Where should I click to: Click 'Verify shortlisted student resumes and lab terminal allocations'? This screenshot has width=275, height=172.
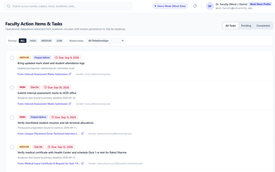55,123
